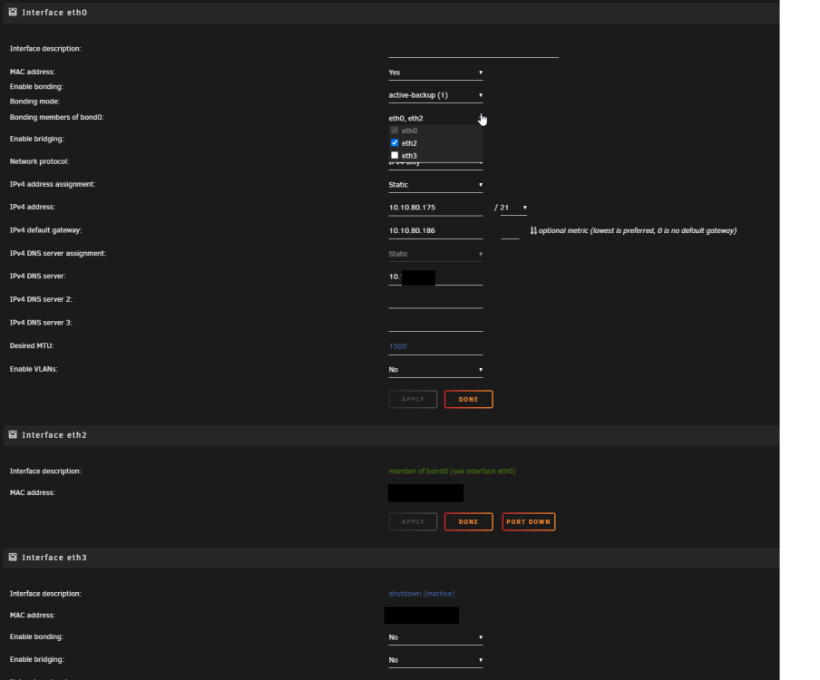The width and height of the screenshot is (820, 680).
Task: Click the Interface eth2 section header icon
Action: 13,434
